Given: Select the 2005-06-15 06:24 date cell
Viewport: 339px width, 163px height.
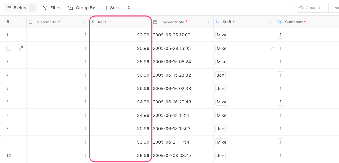Looking at the screenshot, I should coord(182,62).
